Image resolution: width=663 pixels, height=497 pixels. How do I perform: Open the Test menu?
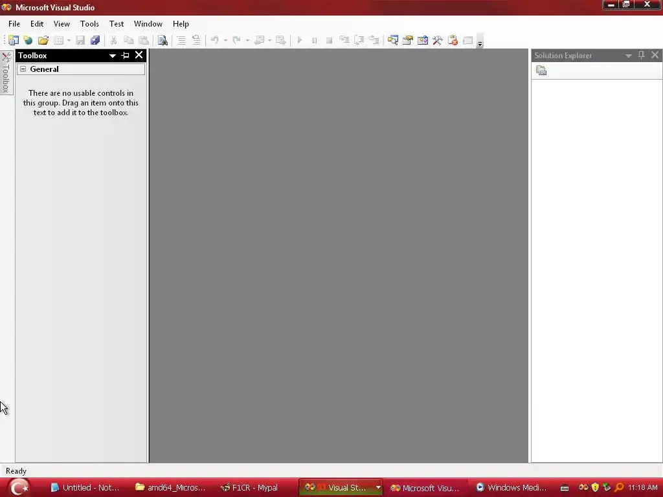pos(117,24)
